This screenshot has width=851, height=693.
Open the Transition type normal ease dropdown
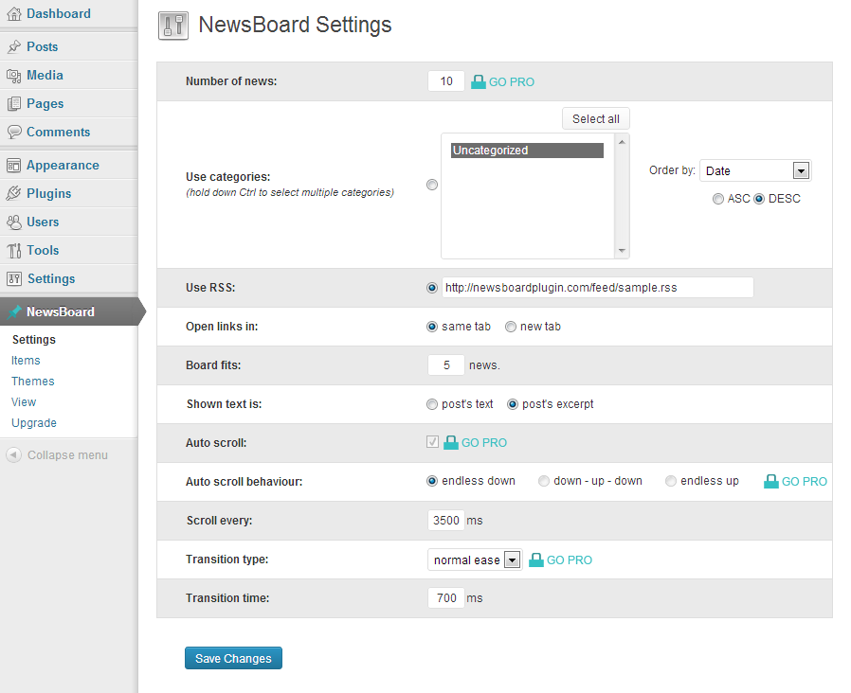475,560
